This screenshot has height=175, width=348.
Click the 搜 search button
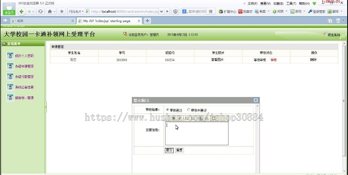(x=211, y=11)
